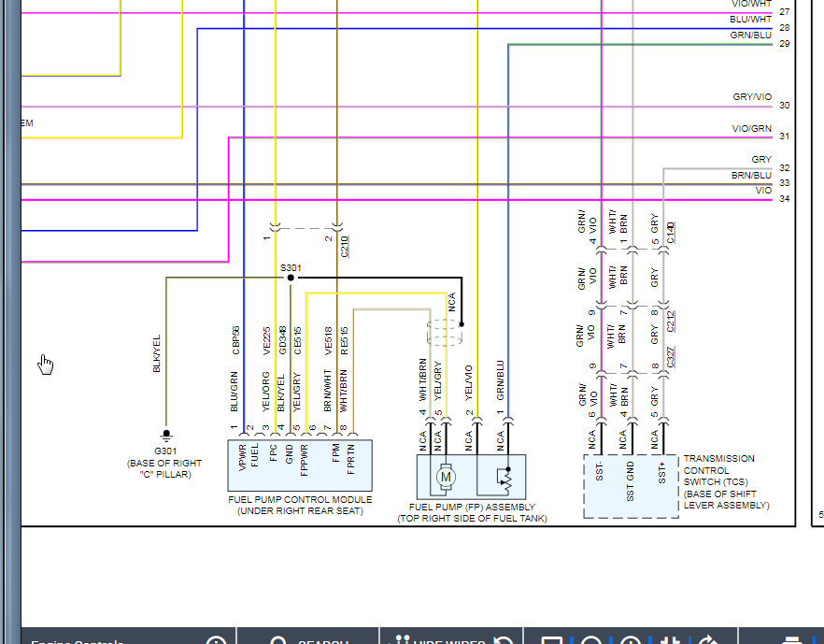Select splice point S301 on the diagram
Viewport: 824px width, 644px height.
(x=291, y=277)
